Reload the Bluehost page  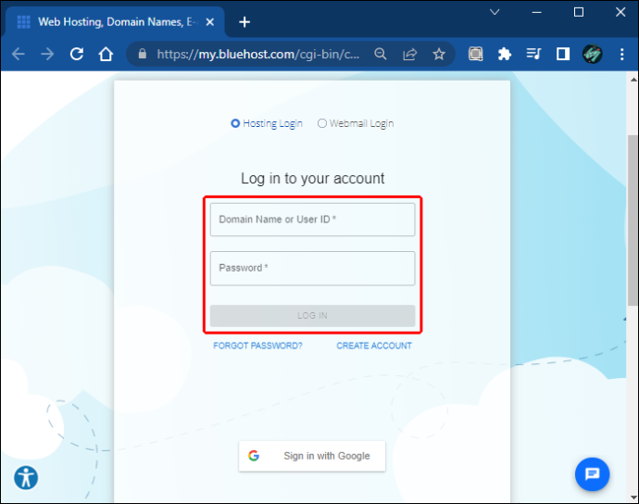pos(77,54)
